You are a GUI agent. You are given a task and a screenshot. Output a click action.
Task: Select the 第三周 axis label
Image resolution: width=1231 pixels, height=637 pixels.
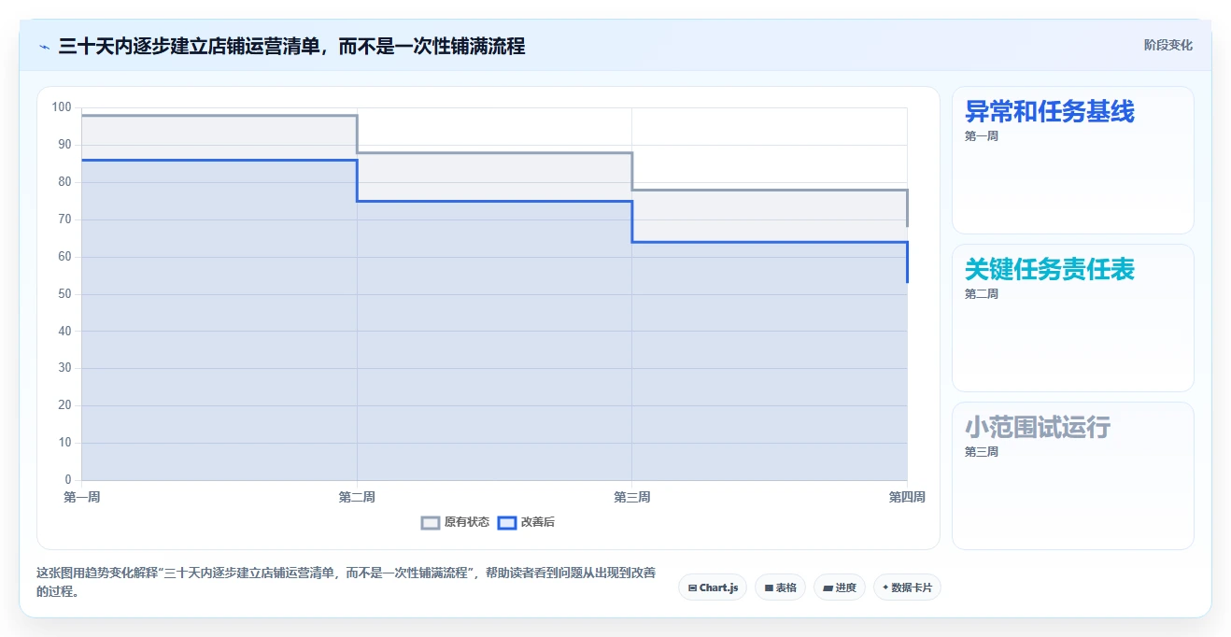632,497
